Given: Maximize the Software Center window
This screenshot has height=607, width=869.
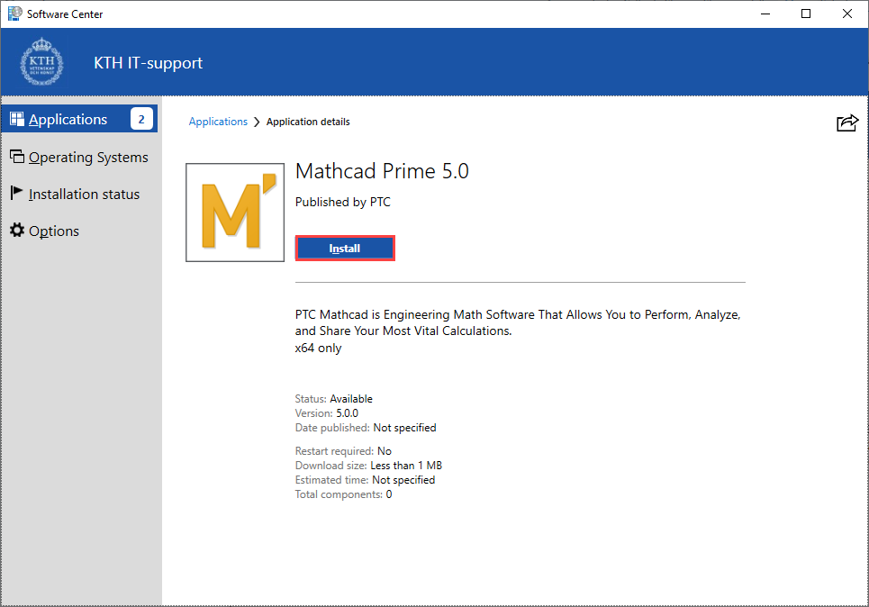Looking at the screenshot, I should [x=806, y=14].
